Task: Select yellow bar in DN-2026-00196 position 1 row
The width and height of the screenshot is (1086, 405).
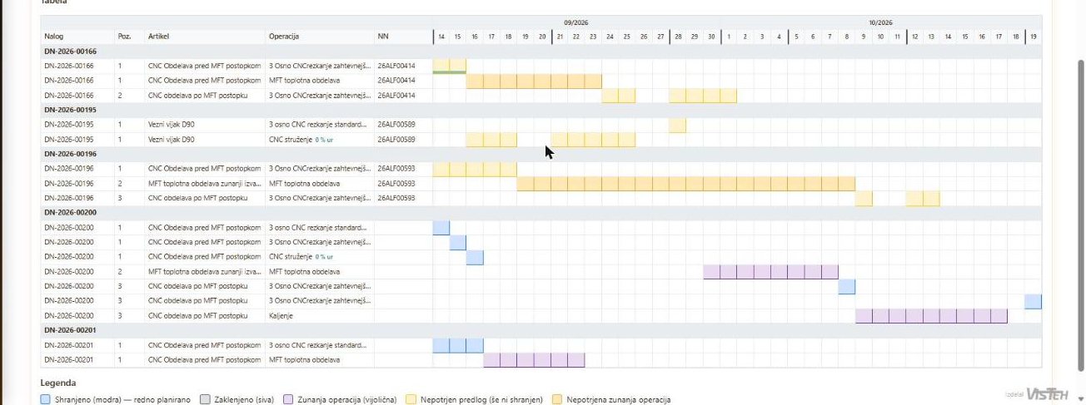Action: pyautogui.click(x=475, y=169)
